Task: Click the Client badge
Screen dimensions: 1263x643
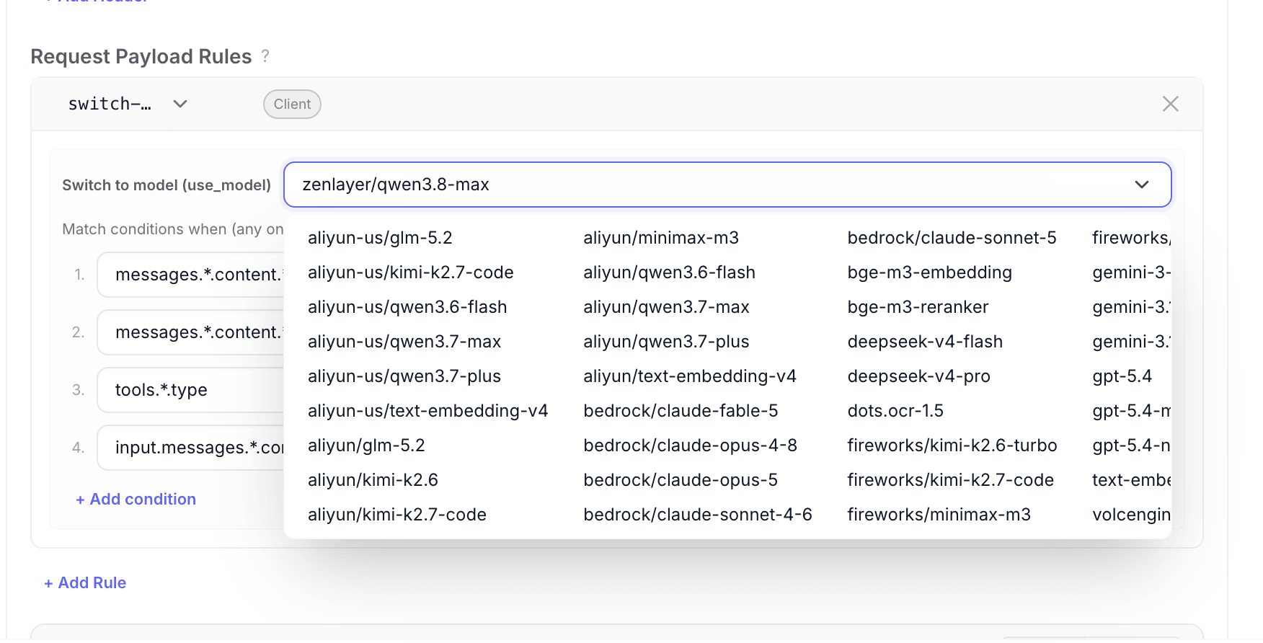Action: coord(292,104)
